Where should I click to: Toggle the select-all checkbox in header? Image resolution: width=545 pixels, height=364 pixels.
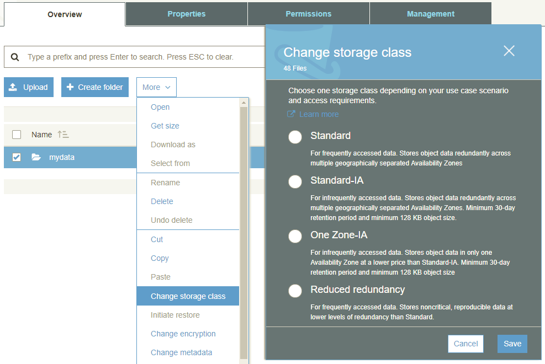[17, 135]
